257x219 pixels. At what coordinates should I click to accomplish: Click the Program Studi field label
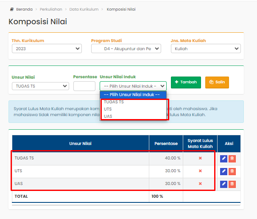point(106,40)
